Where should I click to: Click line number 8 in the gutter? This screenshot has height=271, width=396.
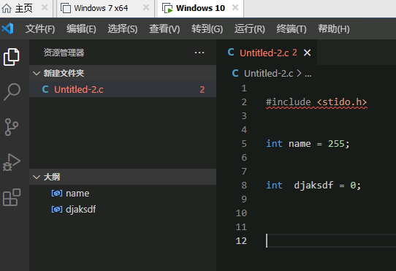point(244,186)
